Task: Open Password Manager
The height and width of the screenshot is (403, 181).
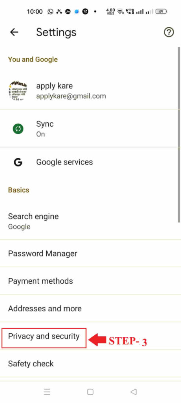Action: (x=90, y=253)
